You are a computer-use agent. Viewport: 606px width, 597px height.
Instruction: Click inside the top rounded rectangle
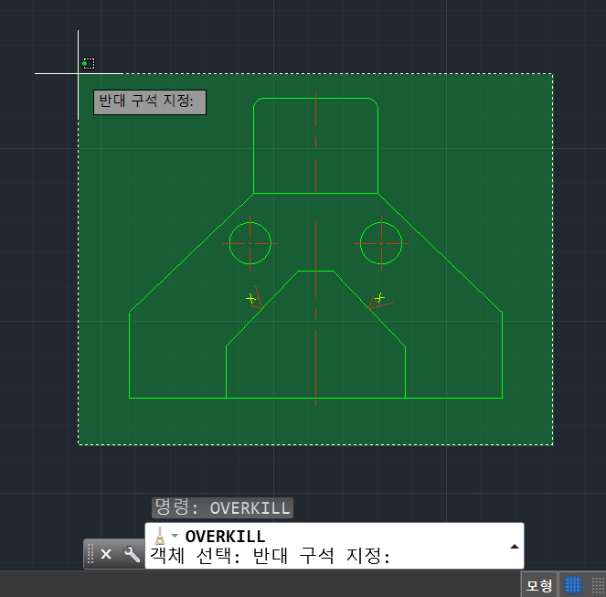coord(284,145)
